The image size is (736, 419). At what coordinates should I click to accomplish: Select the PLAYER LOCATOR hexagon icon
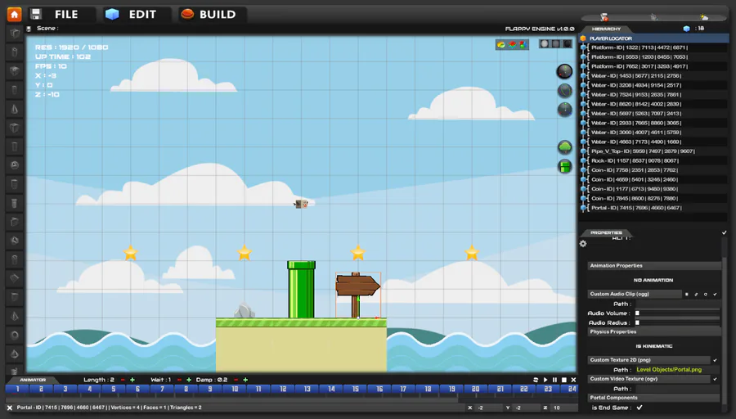583,38
